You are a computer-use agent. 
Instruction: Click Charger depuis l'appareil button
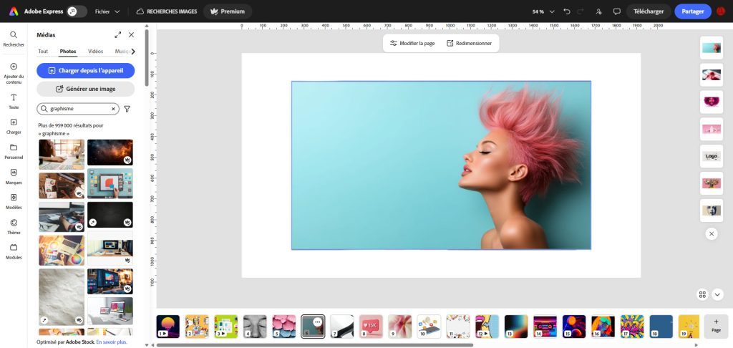85,70
